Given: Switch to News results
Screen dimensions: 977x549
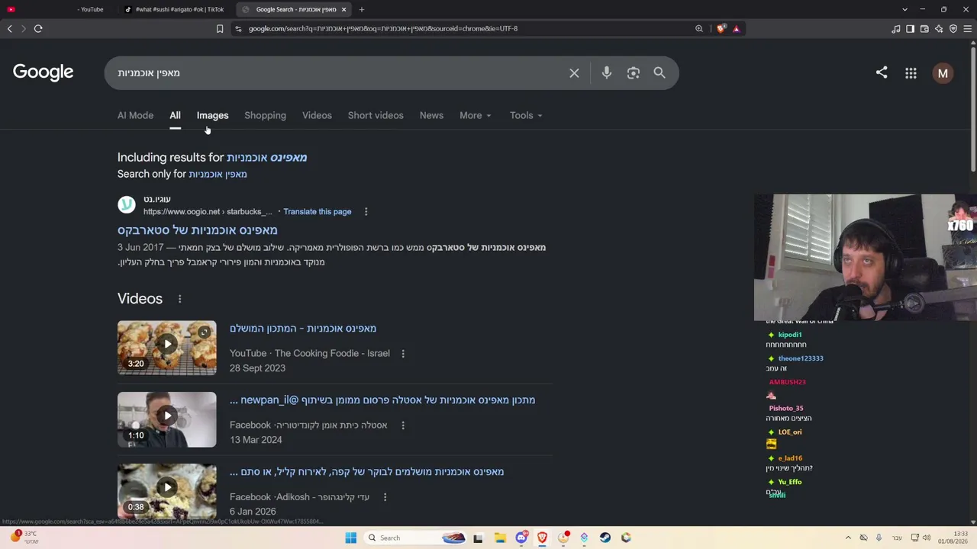Looking at the screenshot, I should (x=431, y=116).
